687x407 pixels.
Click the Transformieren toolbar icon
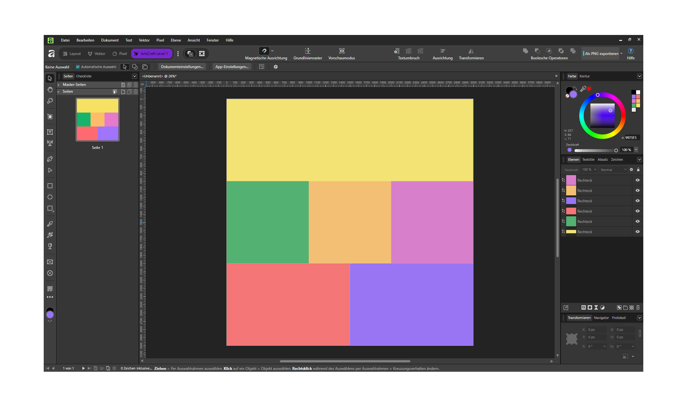click(x=471, y=51)
